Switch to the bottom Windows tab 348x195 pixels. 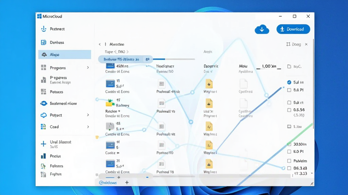108,182
